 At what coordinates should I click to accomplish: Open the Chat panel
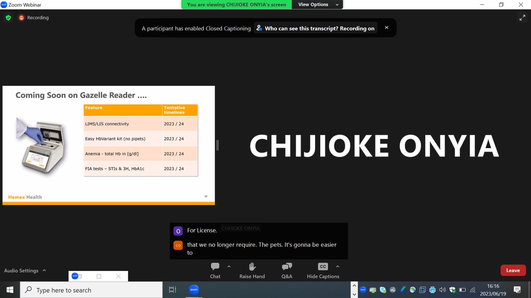(215, 270)
